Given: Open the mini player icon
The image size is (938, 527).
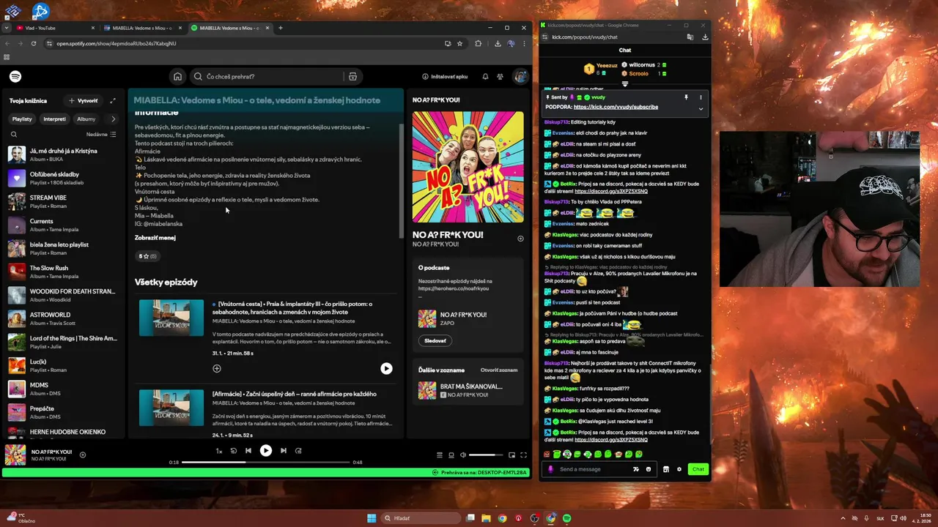Looking at the screenshot, I should 512,455.
